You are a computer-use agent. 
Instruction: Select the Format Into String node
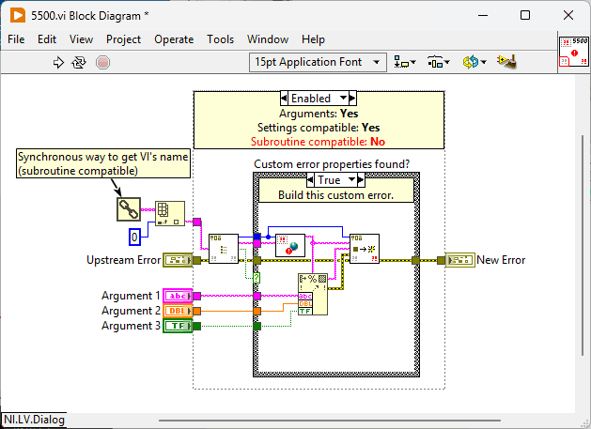(x=313, y=294)
